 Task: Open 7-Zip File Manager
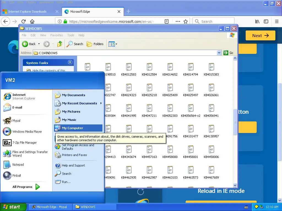[20, 143]
